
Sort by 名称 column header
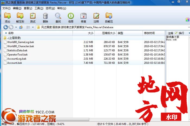(x=37, y=33)
